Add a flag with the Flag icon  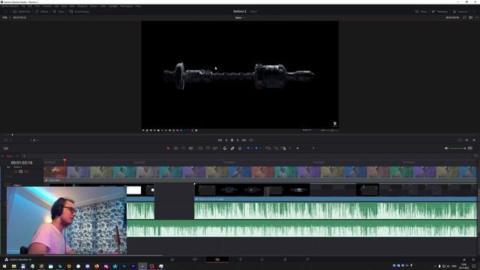pos(248,148)
